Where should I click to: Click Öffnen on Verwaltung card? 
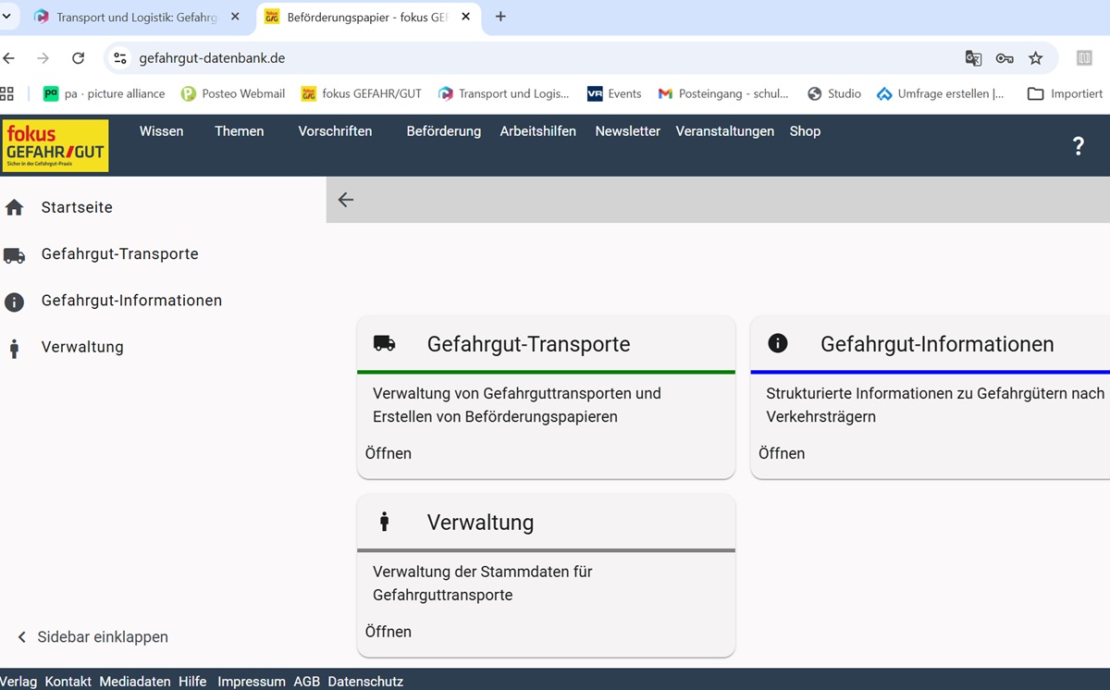[x=388, y=632]
